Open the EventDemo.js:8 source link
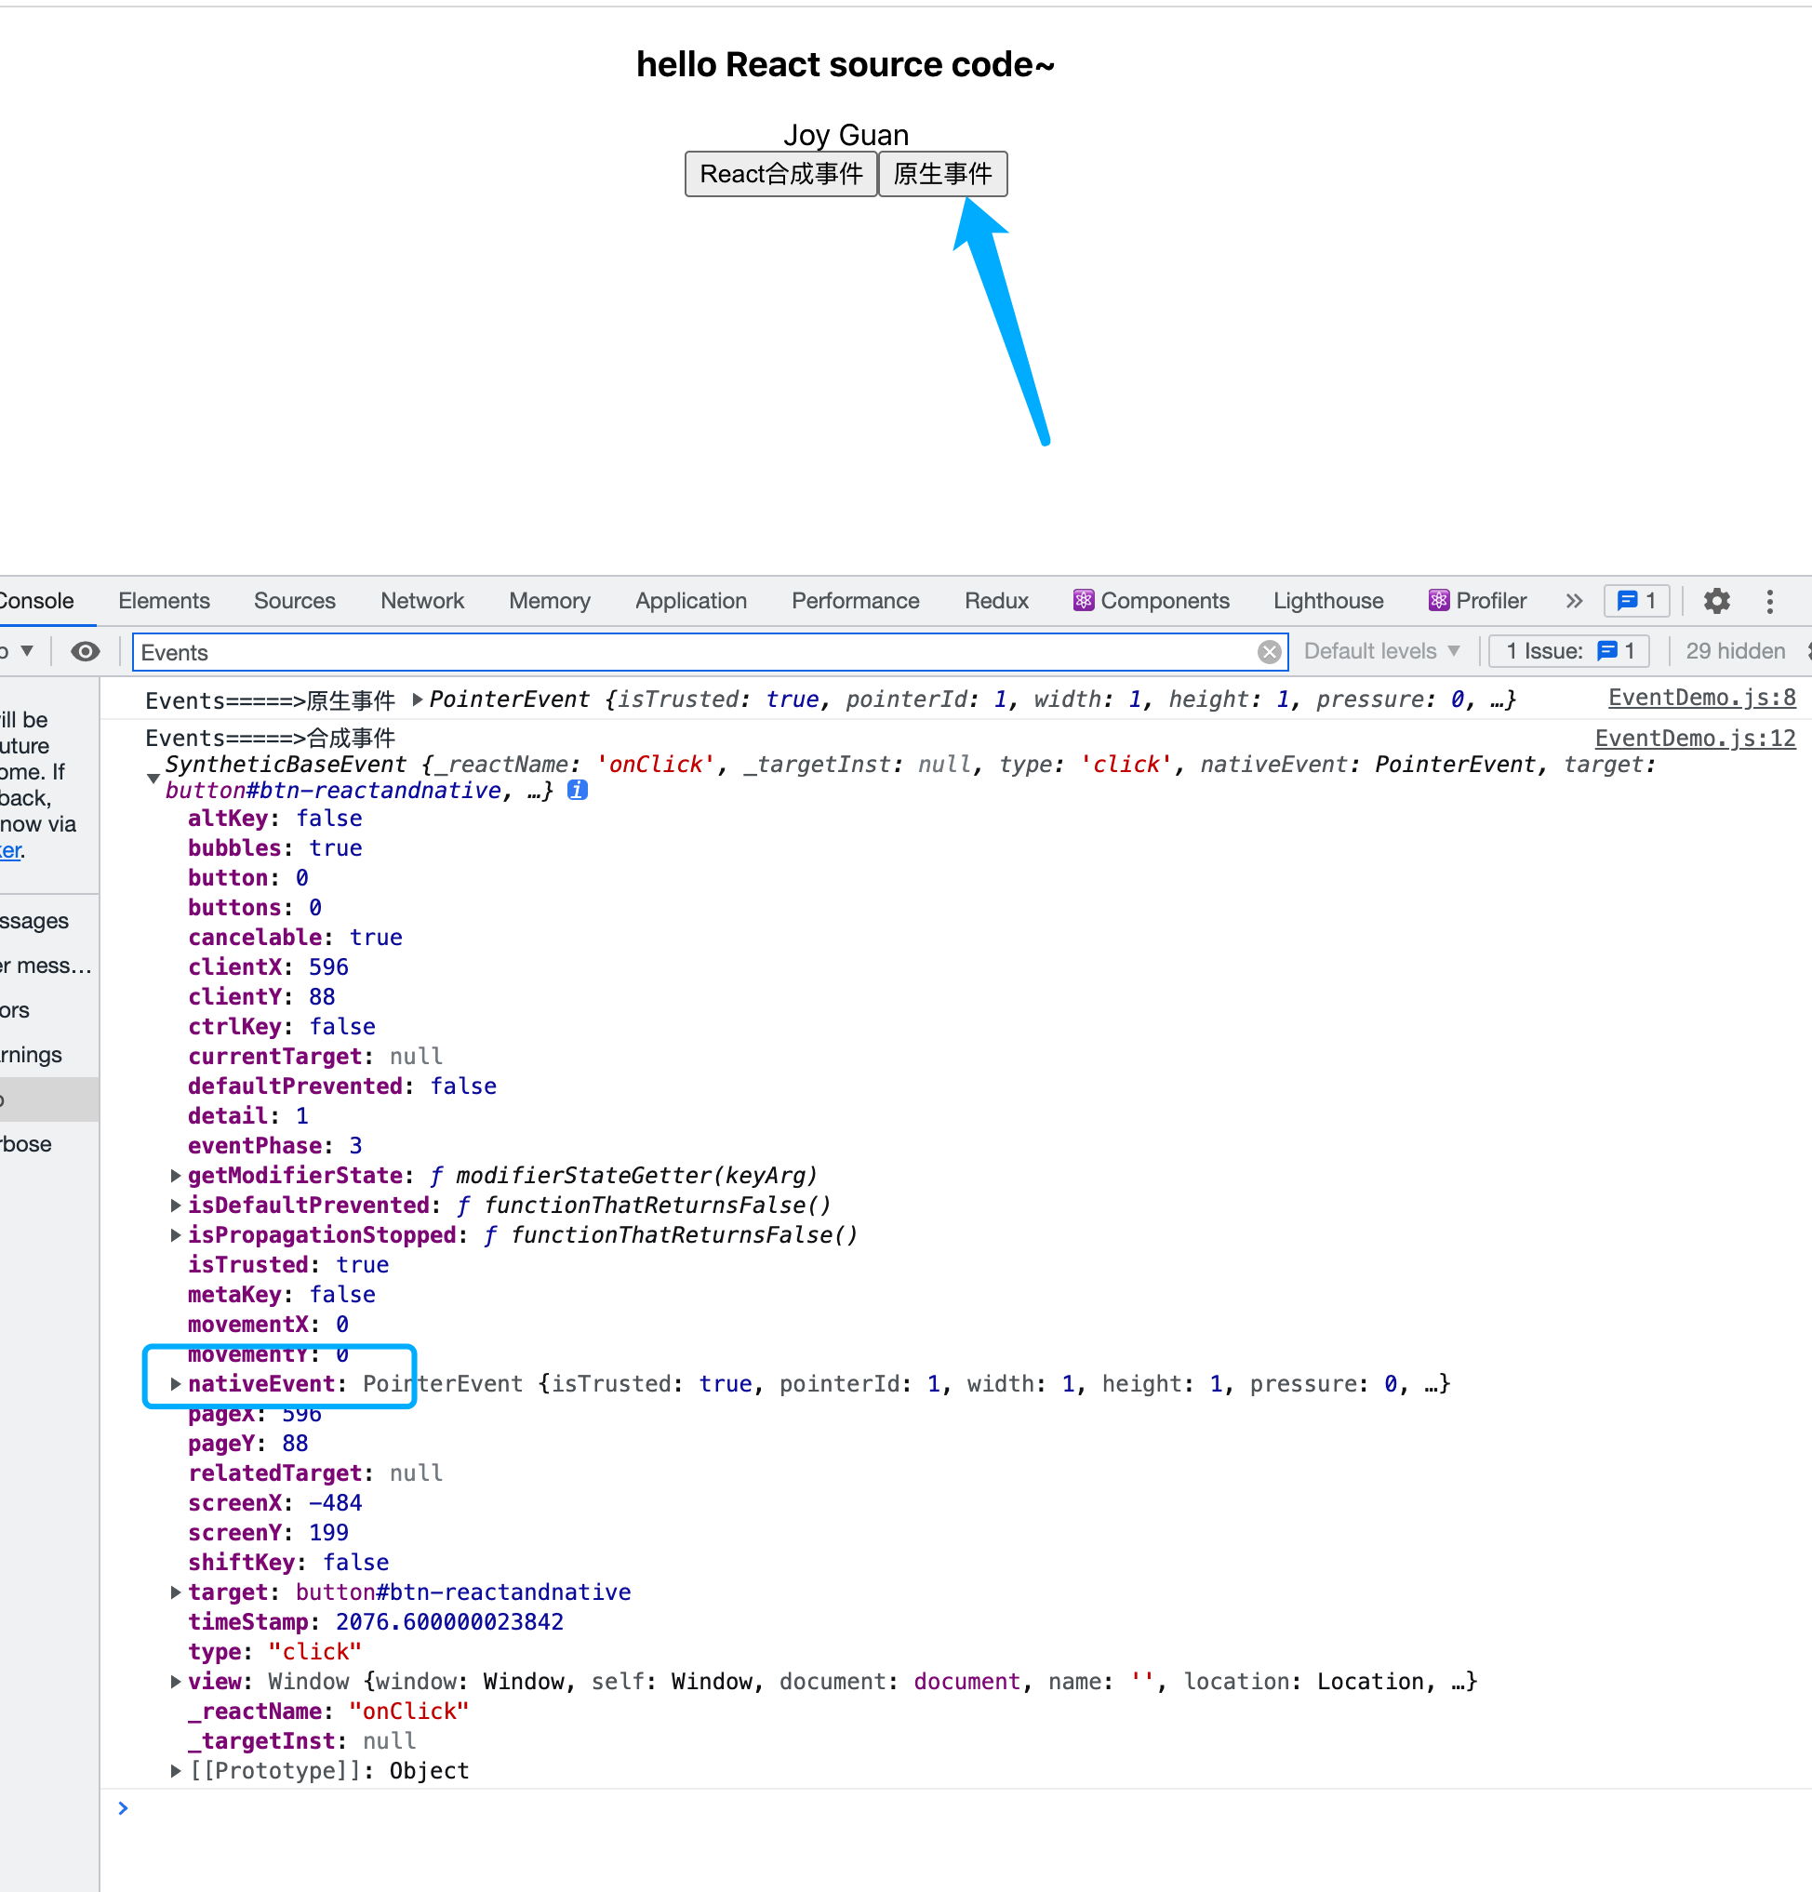The width and height of the screenshot is (1812, 1892). click(x=1701, y=698)
